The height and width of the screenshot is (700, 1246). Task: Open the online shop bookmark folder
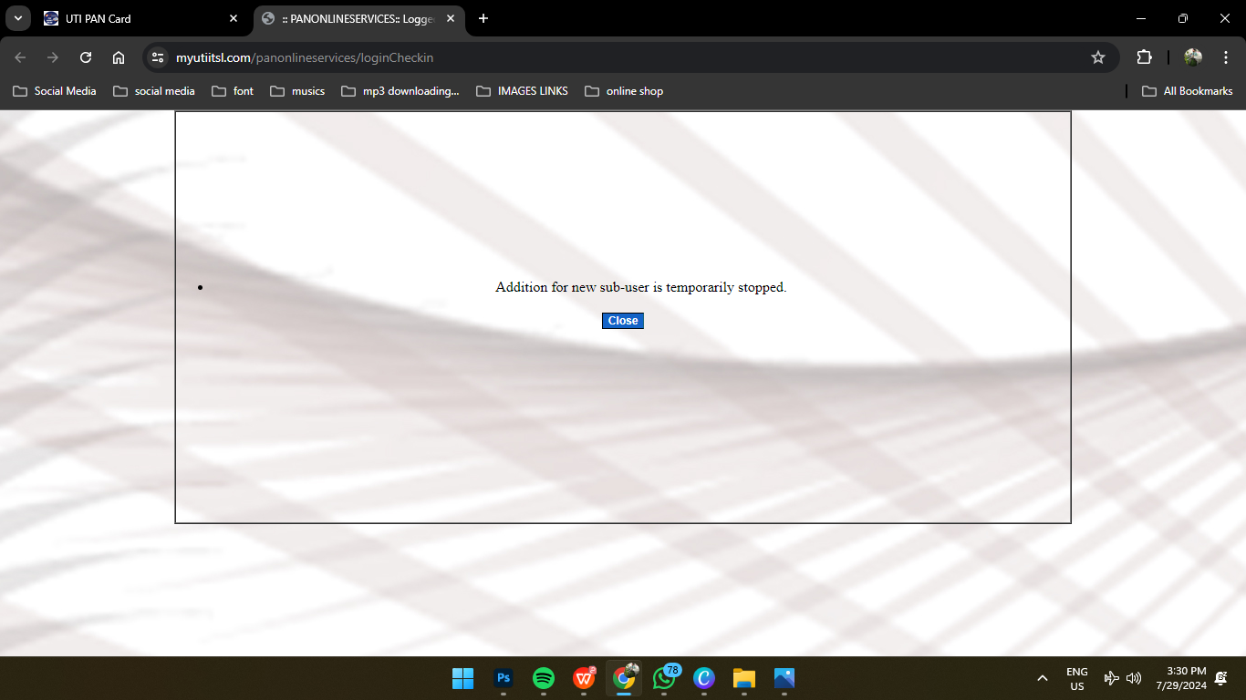click(624, 91)
